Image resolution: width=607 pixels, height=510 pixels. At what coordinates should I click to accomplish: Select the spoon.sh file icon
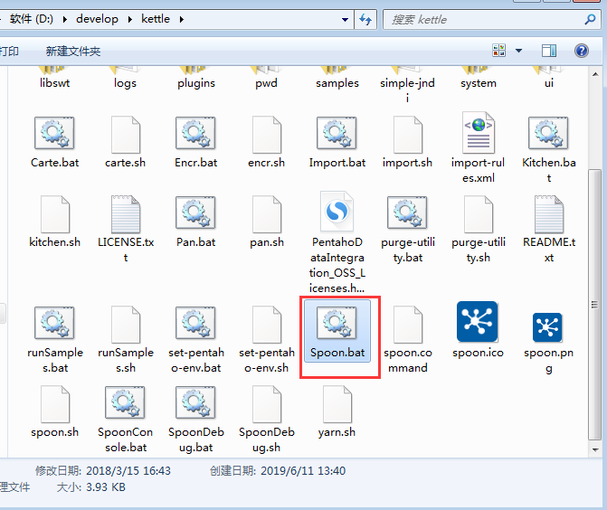pos(55,404)
